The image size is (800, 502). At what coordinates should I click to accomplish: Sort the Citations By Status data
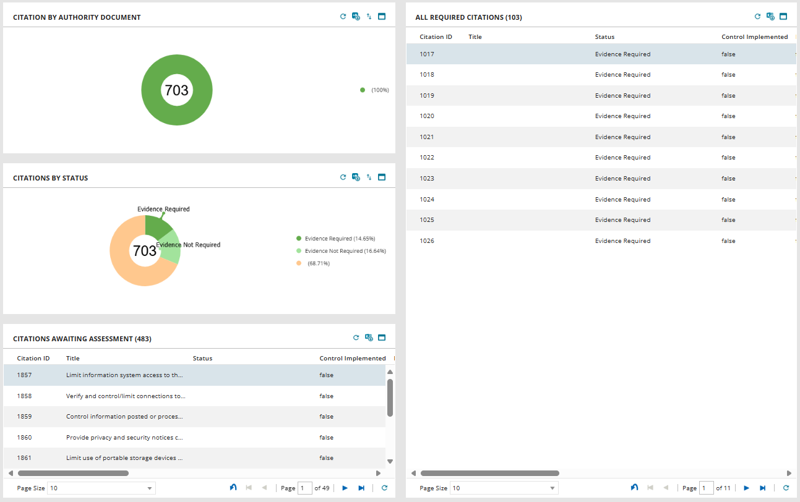[x=369, y=176]
